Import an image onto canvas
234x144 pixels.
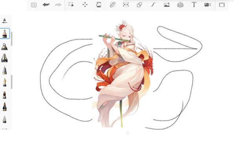(167, 5)
